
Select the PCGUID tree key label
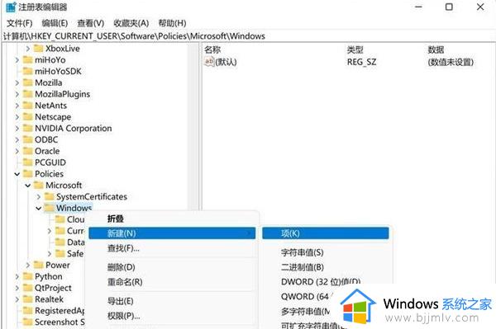pyautogui.click(x=50, y=162)
